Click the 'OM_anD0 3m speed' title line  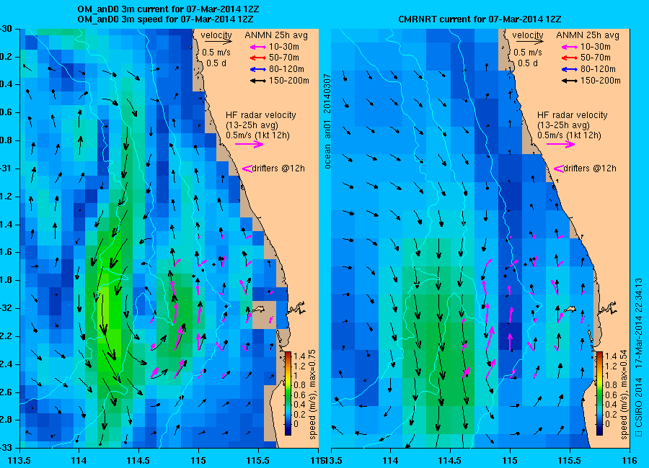165,19
